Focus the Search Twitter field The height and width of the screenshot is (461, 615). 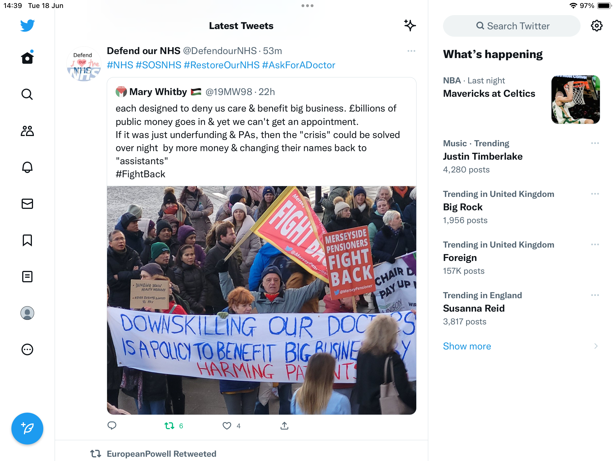pyautogui.click(x=512, y=26)
